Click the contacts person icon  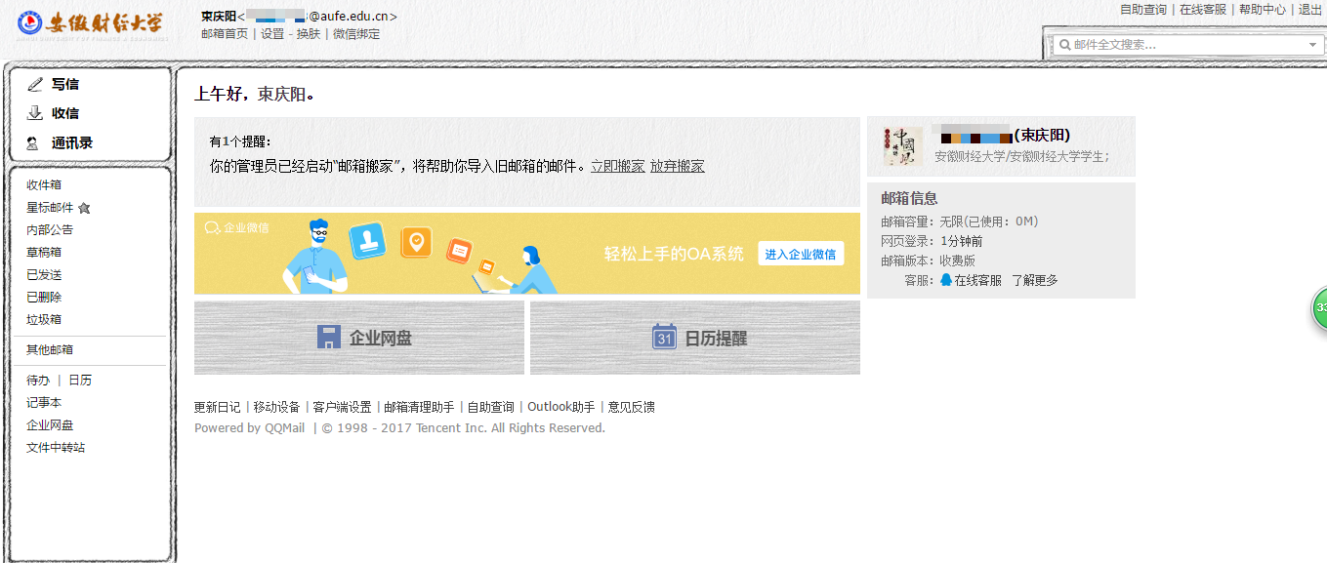(33, 143)
